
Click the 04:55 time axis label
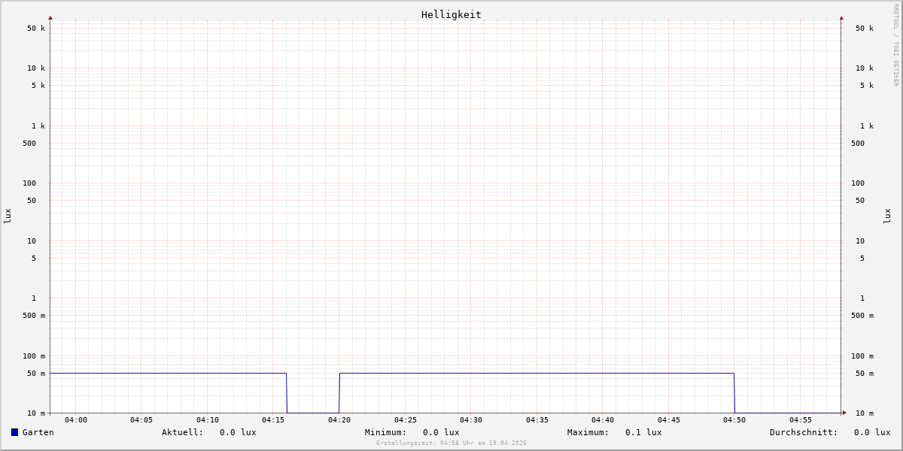[801, 420]
